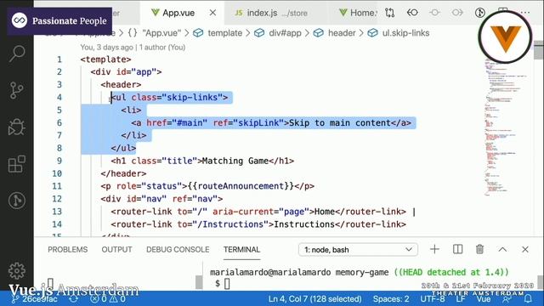Change indentation via "Spaces: 2"
This screenshot has height=306, width=544.
click(x=391, y=298)
